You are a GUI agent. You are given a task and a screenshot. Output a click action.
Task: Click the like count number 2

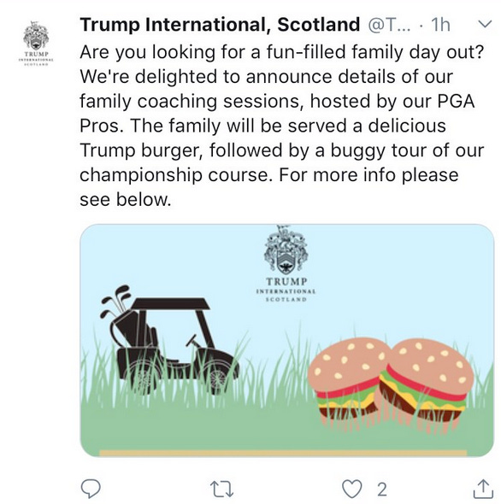coord(381,489)
